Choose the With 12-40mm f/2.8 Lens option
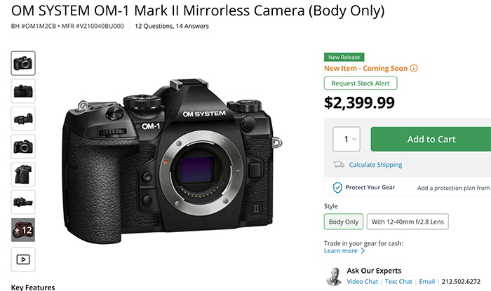Screen dimensions: 491x291 [x=408, y=222]
